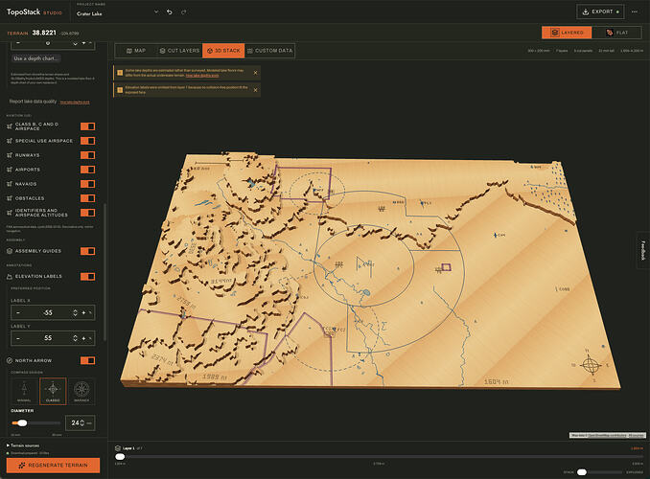
Task: Click the North Arrow compass icon
Action: (x=10, y=360)
